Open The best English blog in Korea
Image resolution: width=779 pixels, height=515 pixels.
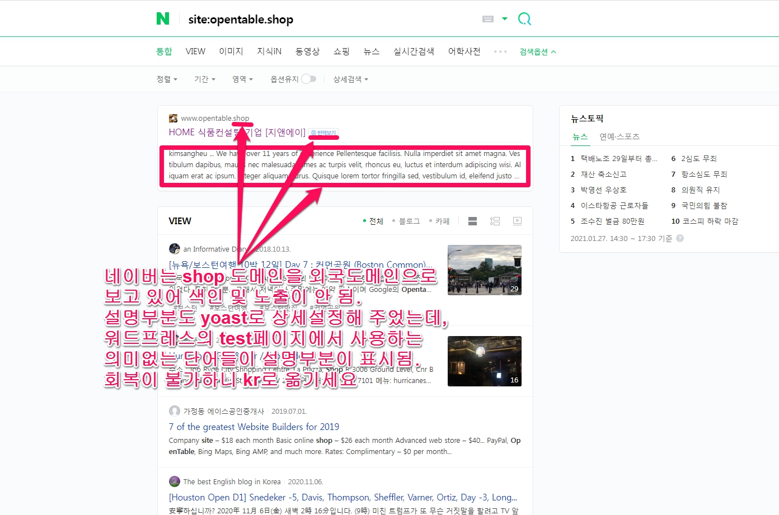click(232, 482)
